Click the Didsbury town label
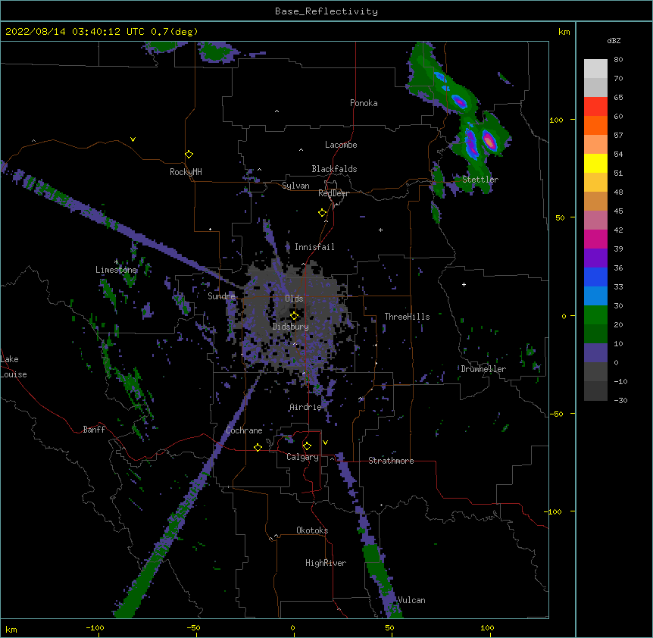The image size is (653, 638). pos(291,327)
